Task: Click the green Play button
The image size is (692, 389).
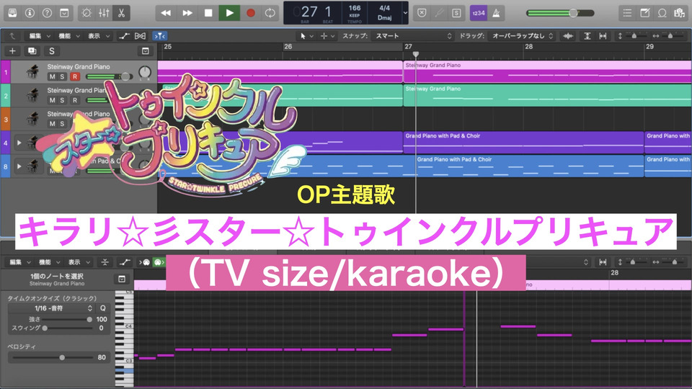Action: [229, 13]
